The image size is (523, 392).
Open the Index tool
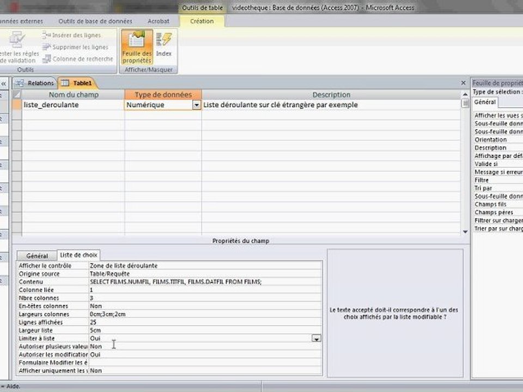point(164,44)
